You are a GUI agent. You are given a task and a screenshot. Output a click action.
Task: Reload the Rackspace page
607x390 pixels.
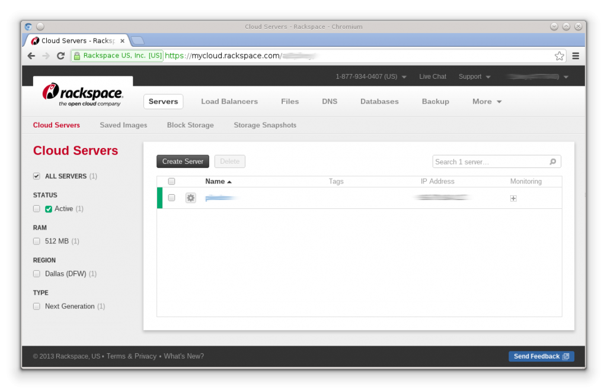[61, 56]
